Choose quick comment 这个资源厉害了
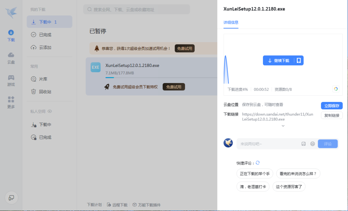The image size is (348, 211). (289, 187)
